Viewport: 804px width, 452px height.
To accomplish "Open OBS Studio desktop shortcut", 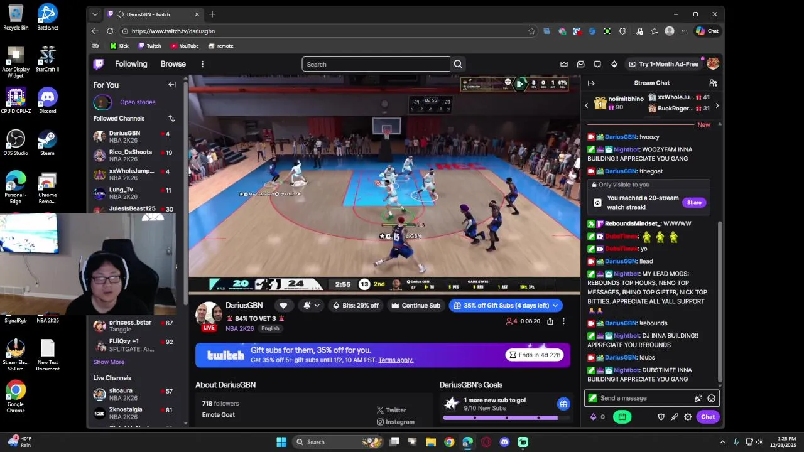I will click(x=16, y=143).
